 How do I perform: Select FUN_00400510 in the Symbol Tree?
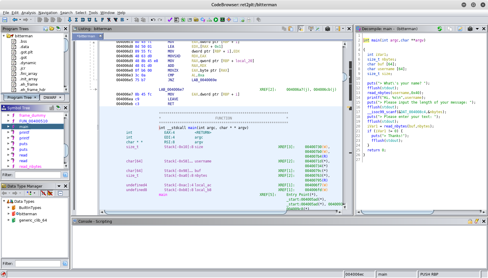click(33, 121)
